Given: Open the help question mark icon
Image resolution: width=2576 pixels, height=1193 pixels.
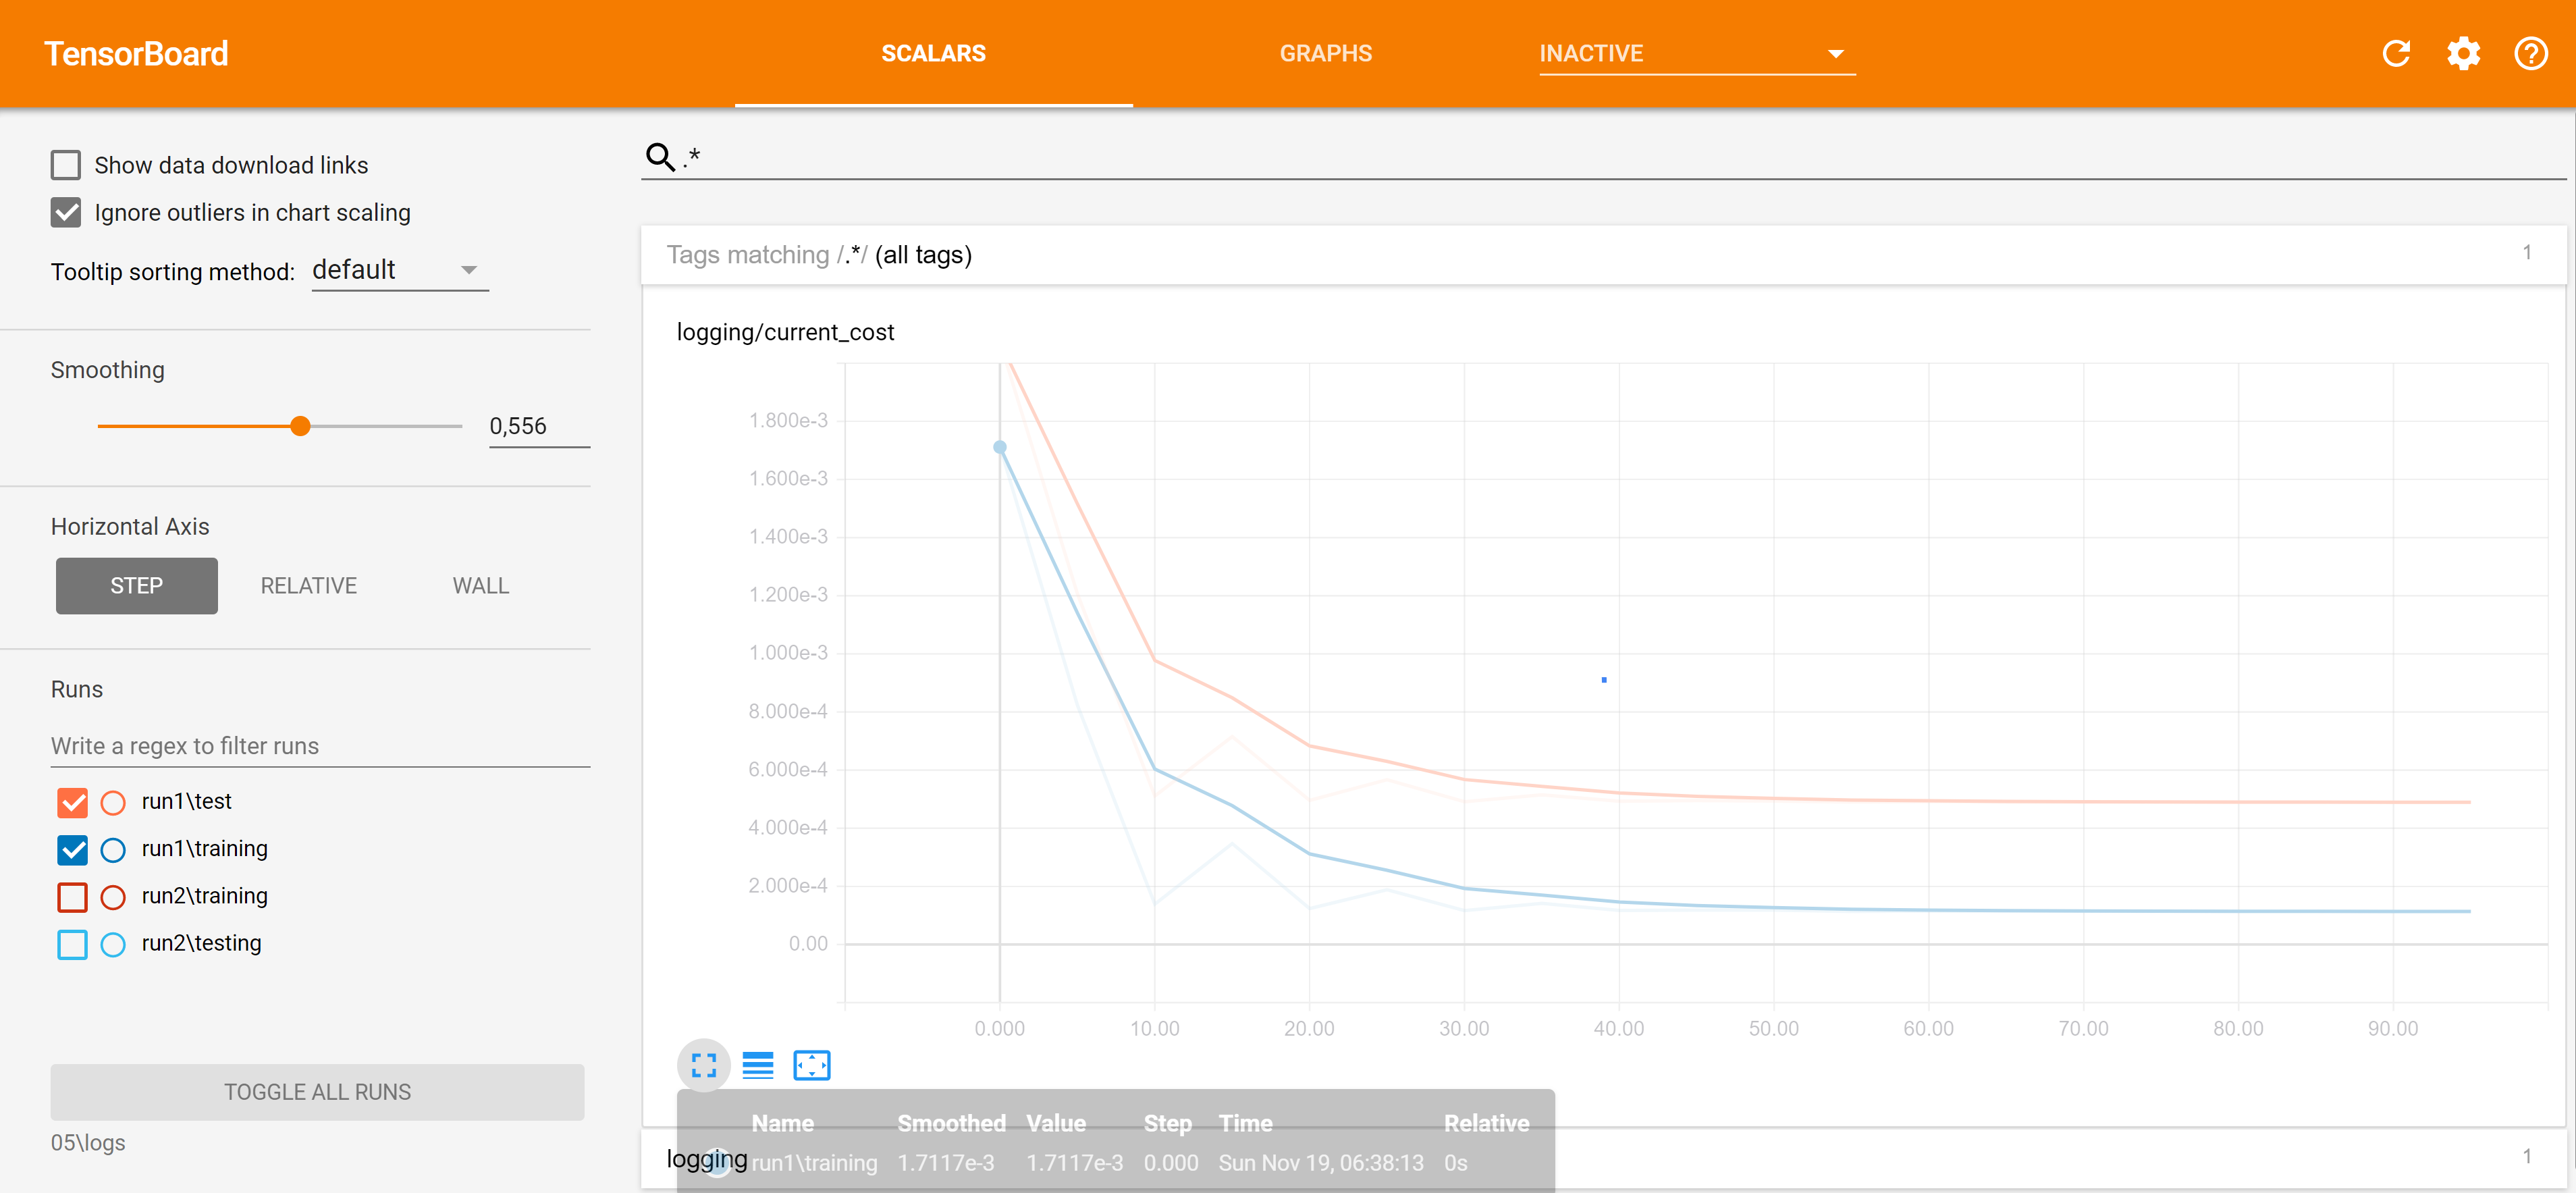Looking at the screenshot, I should tap(2530, 53).
